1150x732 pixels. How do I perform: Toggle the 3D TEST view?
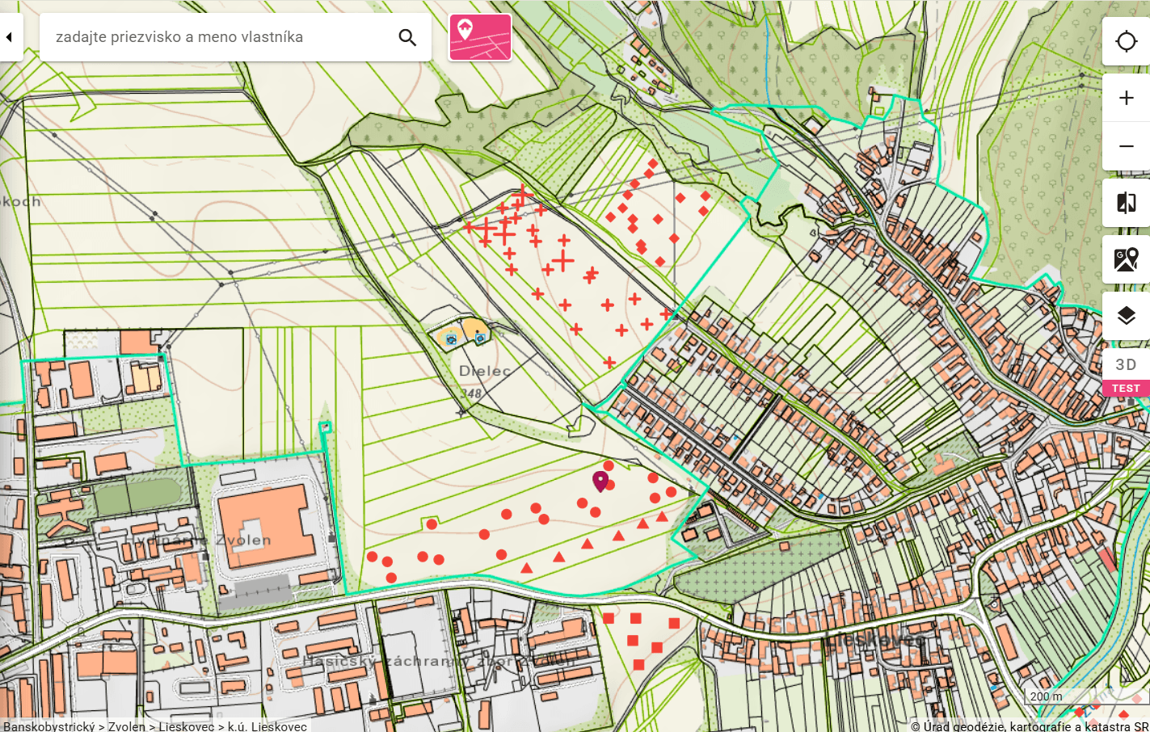point(1126,373)
